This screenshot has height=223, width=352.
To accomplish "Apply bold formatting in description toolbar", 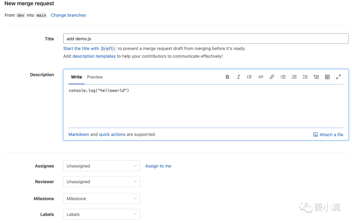I will coord(227,77).
